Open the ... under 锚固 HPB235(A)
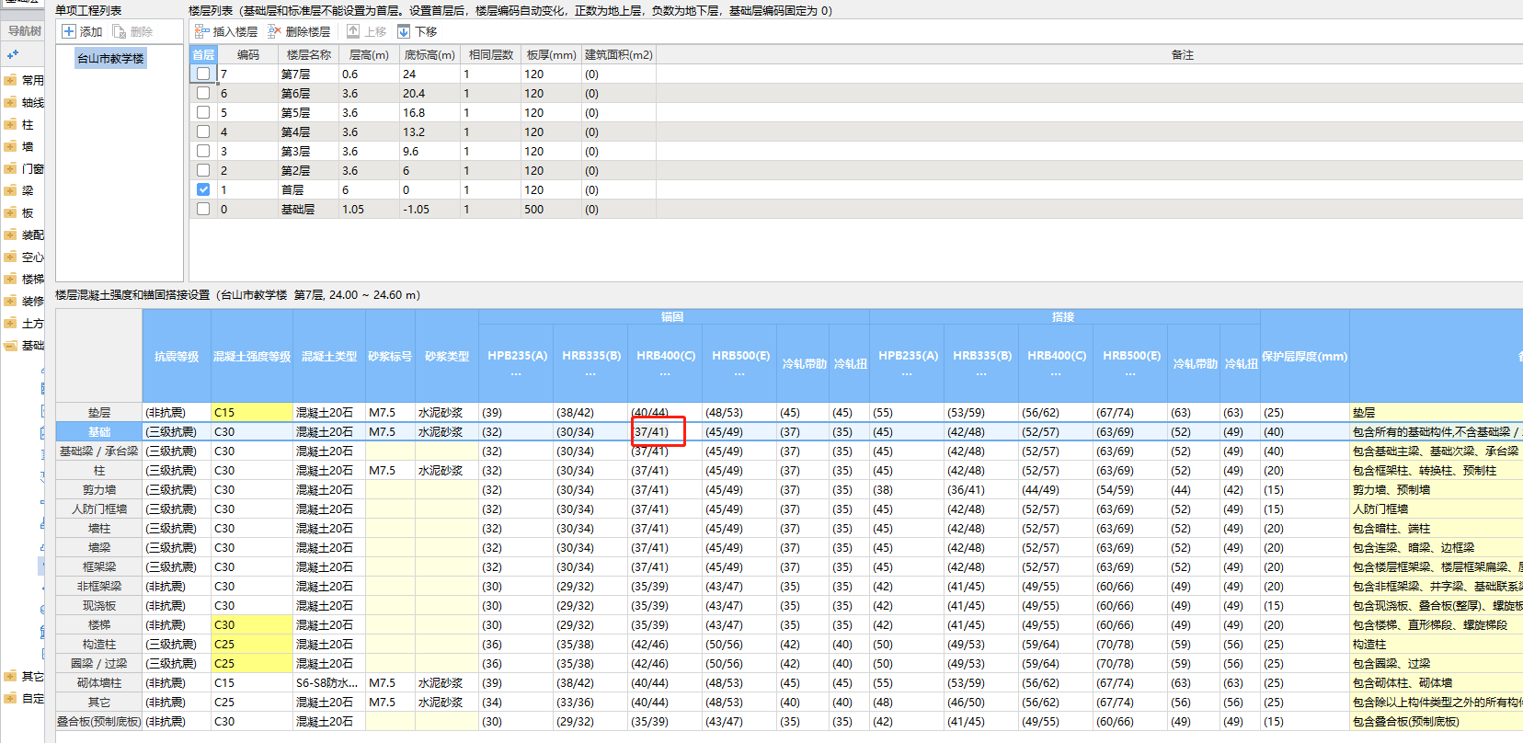The image size is (1523, 743). [516, 375]
